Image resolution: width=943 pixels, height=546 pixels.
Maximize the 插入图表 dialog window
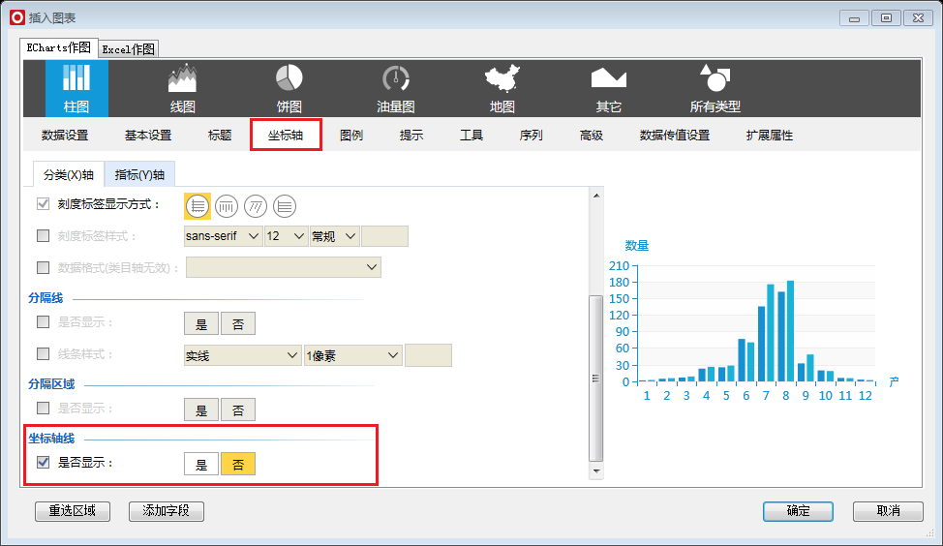click(x=886, y=18)
